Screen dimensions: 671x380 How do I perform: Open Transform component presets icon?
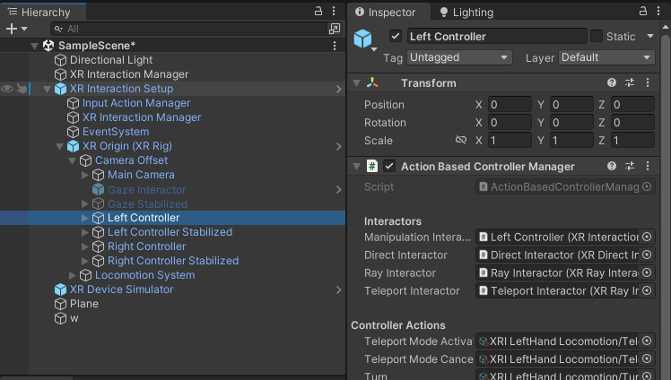pos(630,83)
